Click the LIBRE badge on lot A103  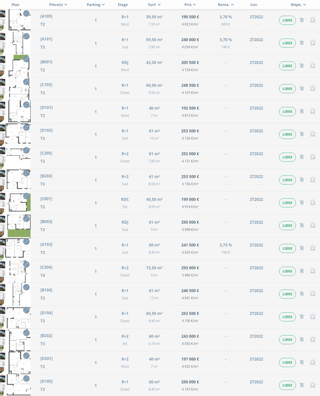pos(287,248)
